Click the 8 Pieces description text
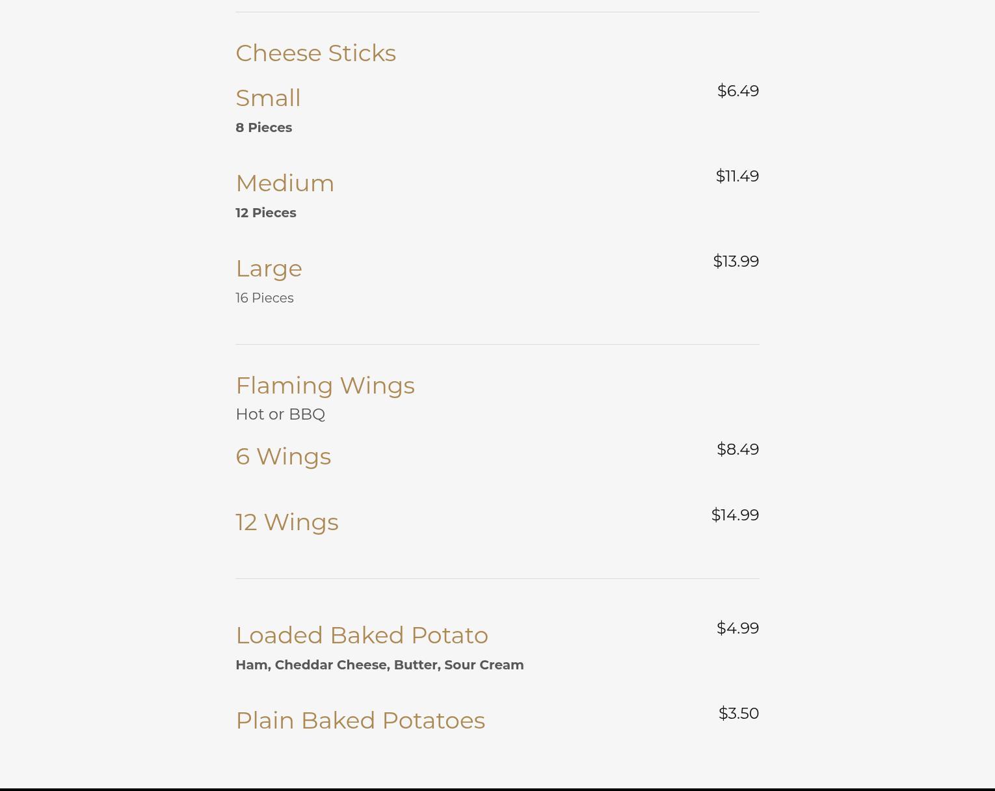 point(263,127)
